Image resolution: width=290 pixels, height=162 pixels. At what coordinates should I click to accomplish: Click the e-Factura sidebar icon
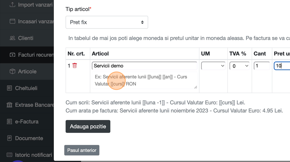coord(10,122)
